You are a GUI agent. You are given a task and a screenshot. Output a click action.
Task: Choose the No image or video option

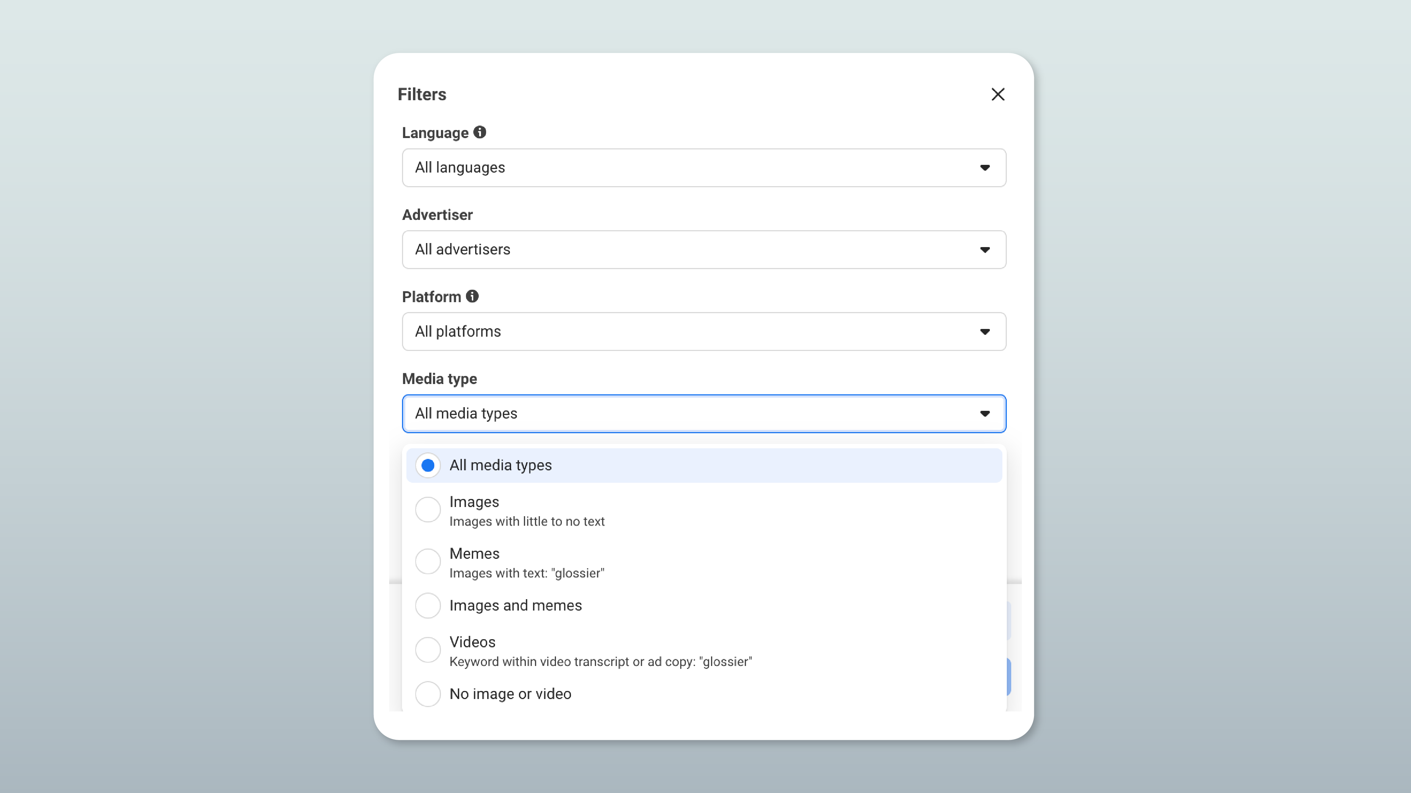point(428,694)
